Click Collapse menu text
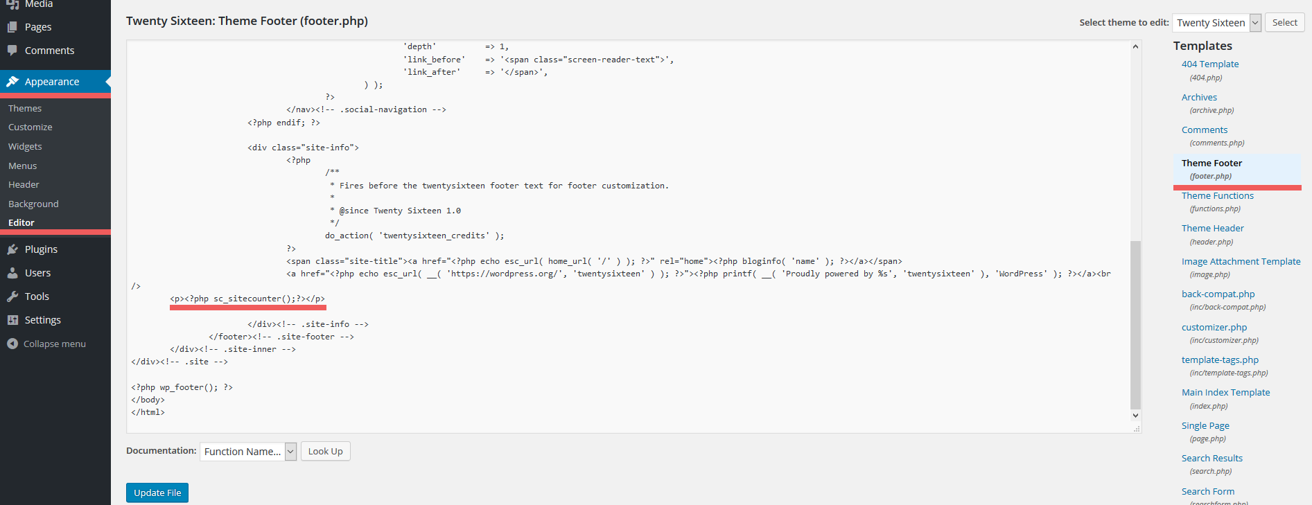The height and width of the screenshot is (505, 1312). coord(55,344)
